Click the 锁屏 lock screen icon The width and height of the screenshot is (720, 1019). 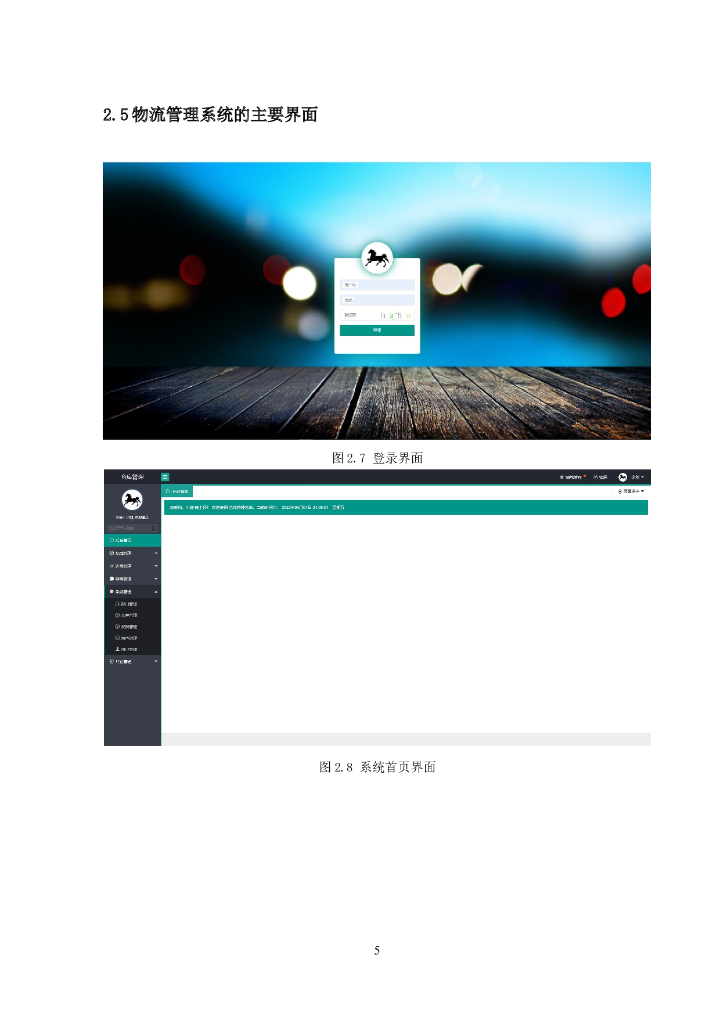[595, 477]
